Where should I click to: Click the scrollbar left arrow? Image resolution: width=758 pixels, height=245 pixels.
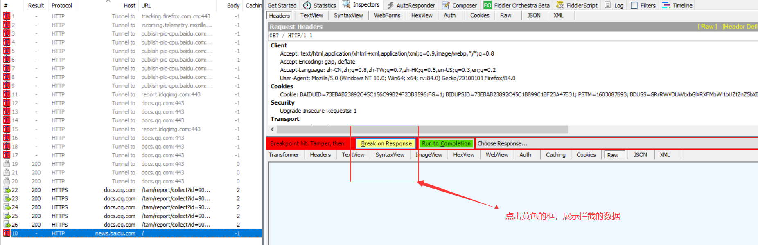pyautogui.click(x=272, y=129)
